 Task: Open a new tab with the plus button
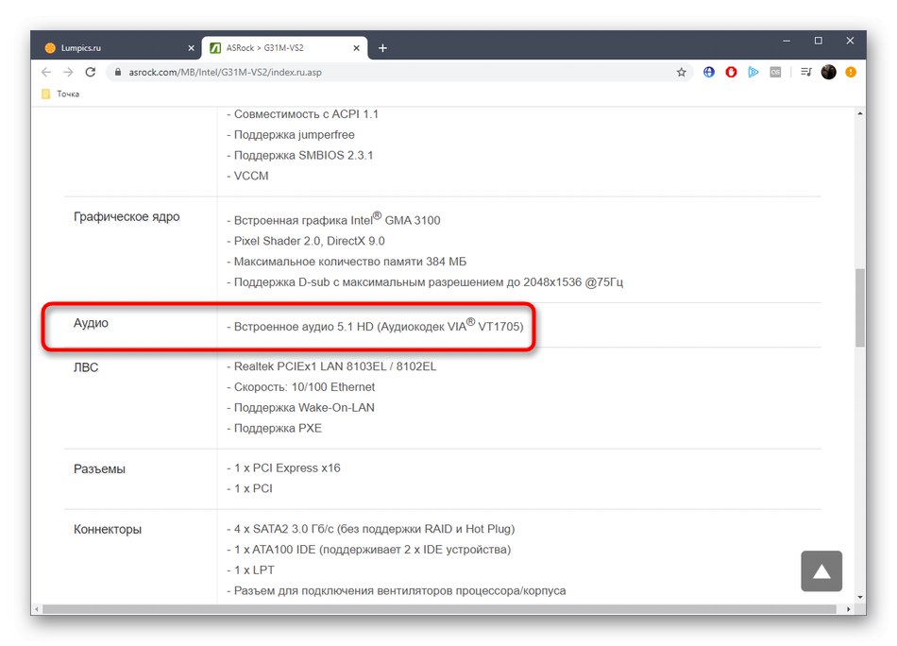[x=382, y=48]
